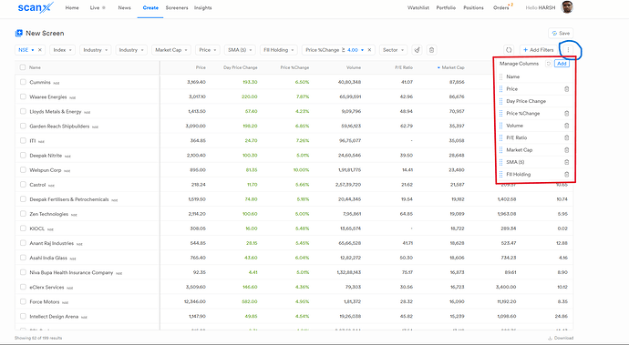Click the reset icon in Manage Columns
The height and width of the screenshot is (345, 629).
pyautogui.click(x=549, y=64)
